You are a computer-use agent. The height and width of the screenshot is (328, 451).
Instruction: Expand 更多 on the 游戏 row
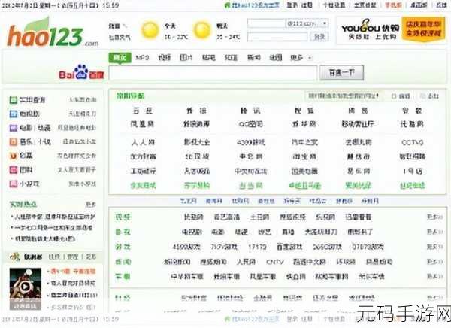pos(434,247)
